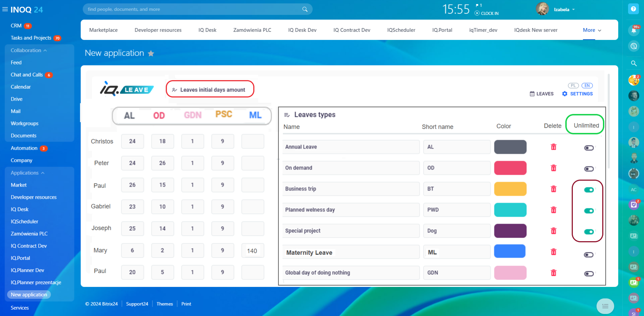Open the iqTimer_dev tab
Viewport: 644px width, 316px height.
tap(483, 30)
